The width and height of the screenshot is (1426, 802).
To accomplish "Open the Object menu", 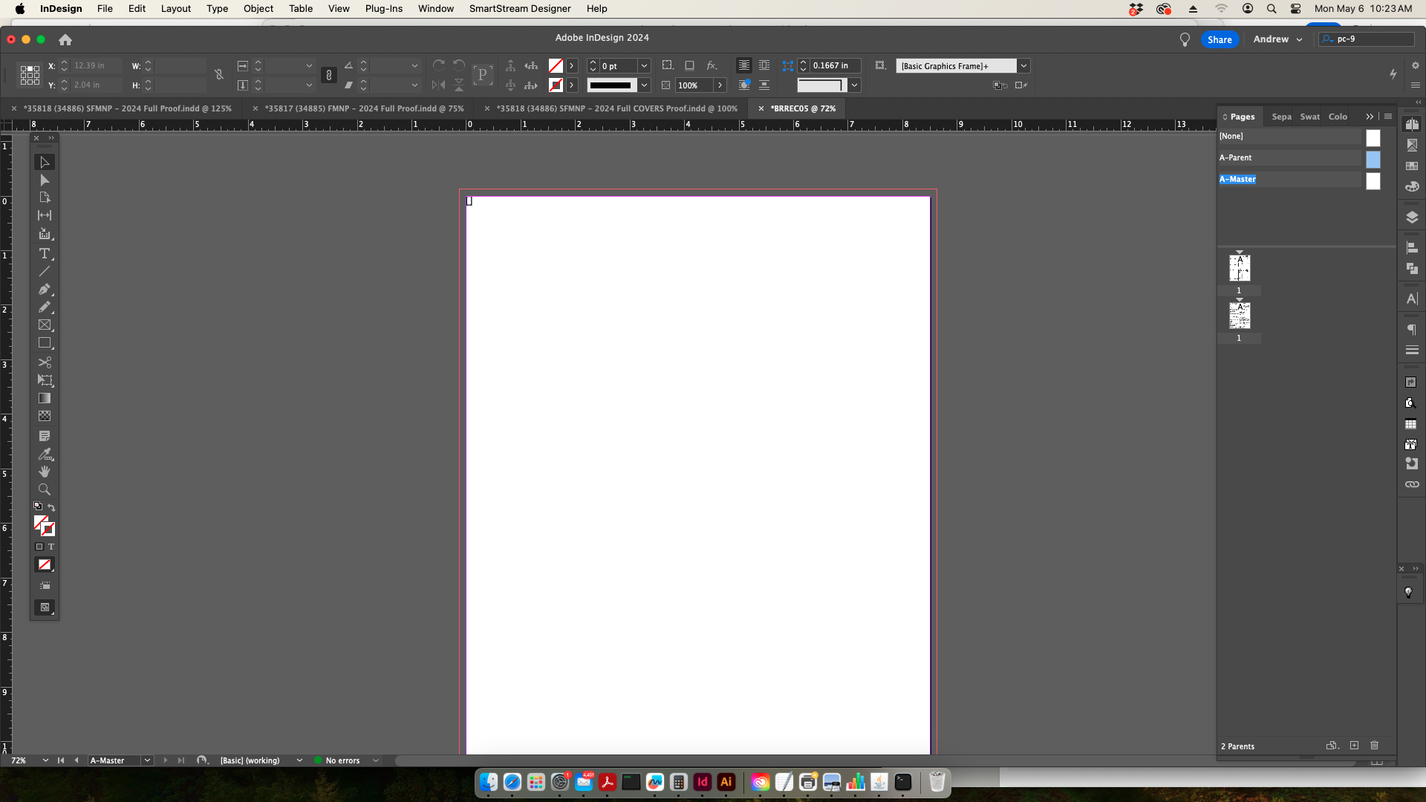I will click(x=258, y=9).
